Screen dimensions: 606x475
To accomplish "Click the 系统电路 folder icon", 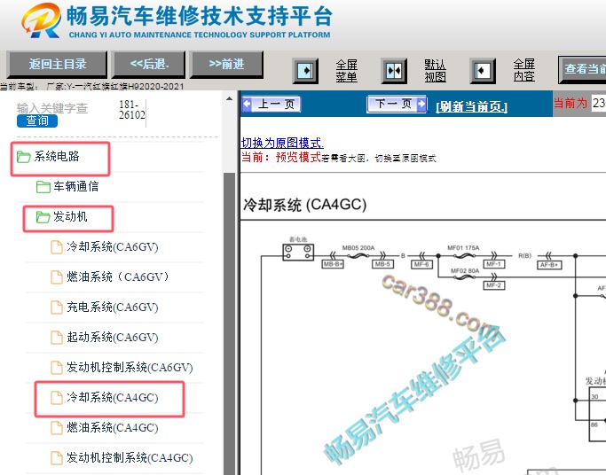I will pos(23,157).
